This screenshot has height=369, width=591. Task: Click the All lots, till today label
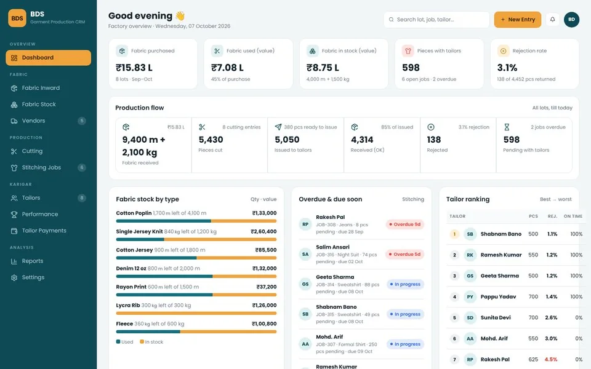(x=552, y=108)
